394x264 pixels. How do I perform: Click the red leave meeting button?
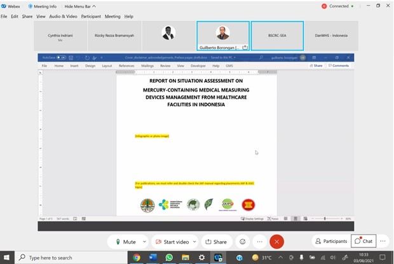pos(276,242)
